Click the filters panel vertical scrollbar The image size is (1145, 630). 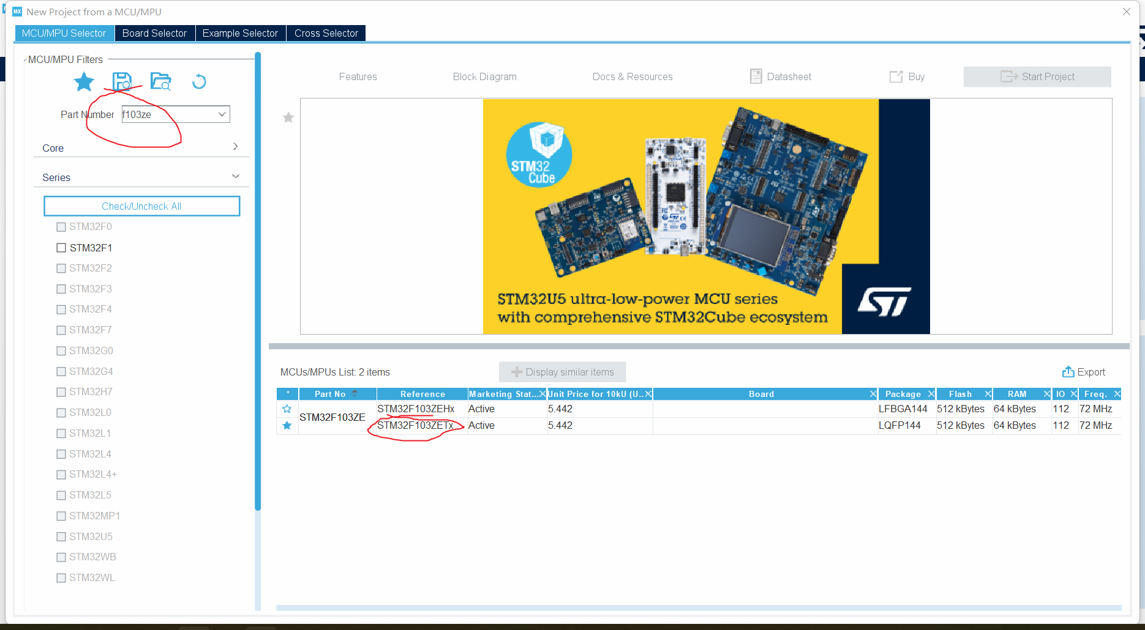coord(258,281)
